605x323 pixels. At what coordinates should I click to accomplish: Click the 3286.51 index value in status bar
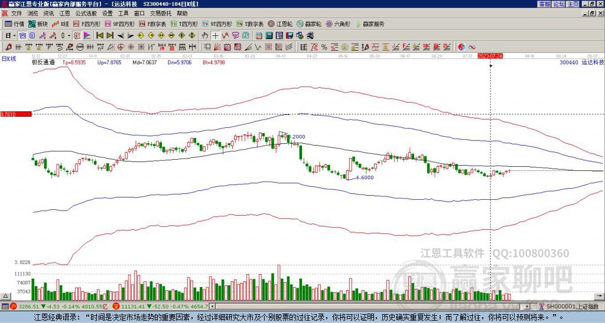pyautogui.click(x=29, y=306)
